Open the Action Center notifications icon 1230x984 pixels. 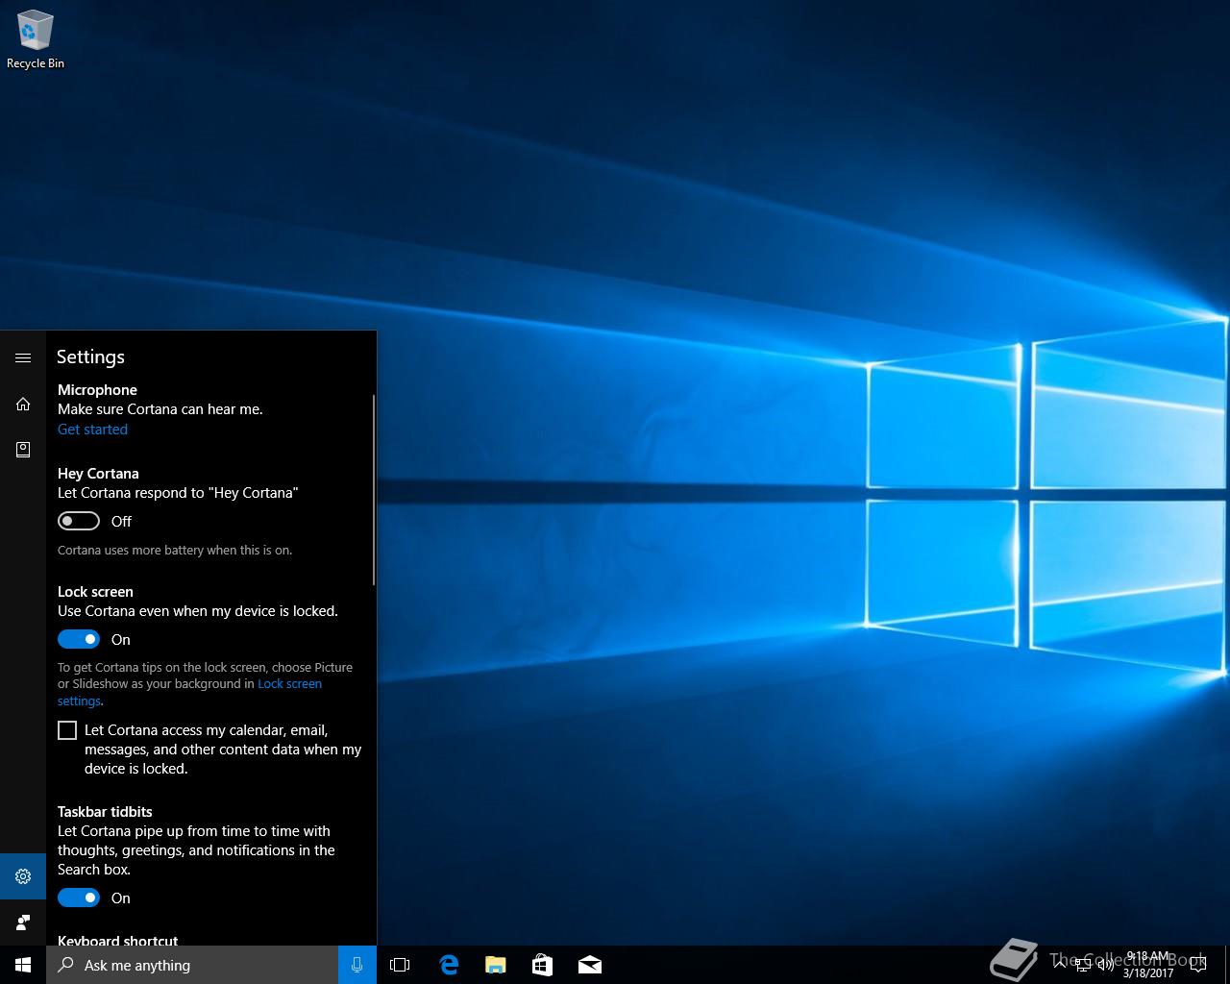point(1197,966)
